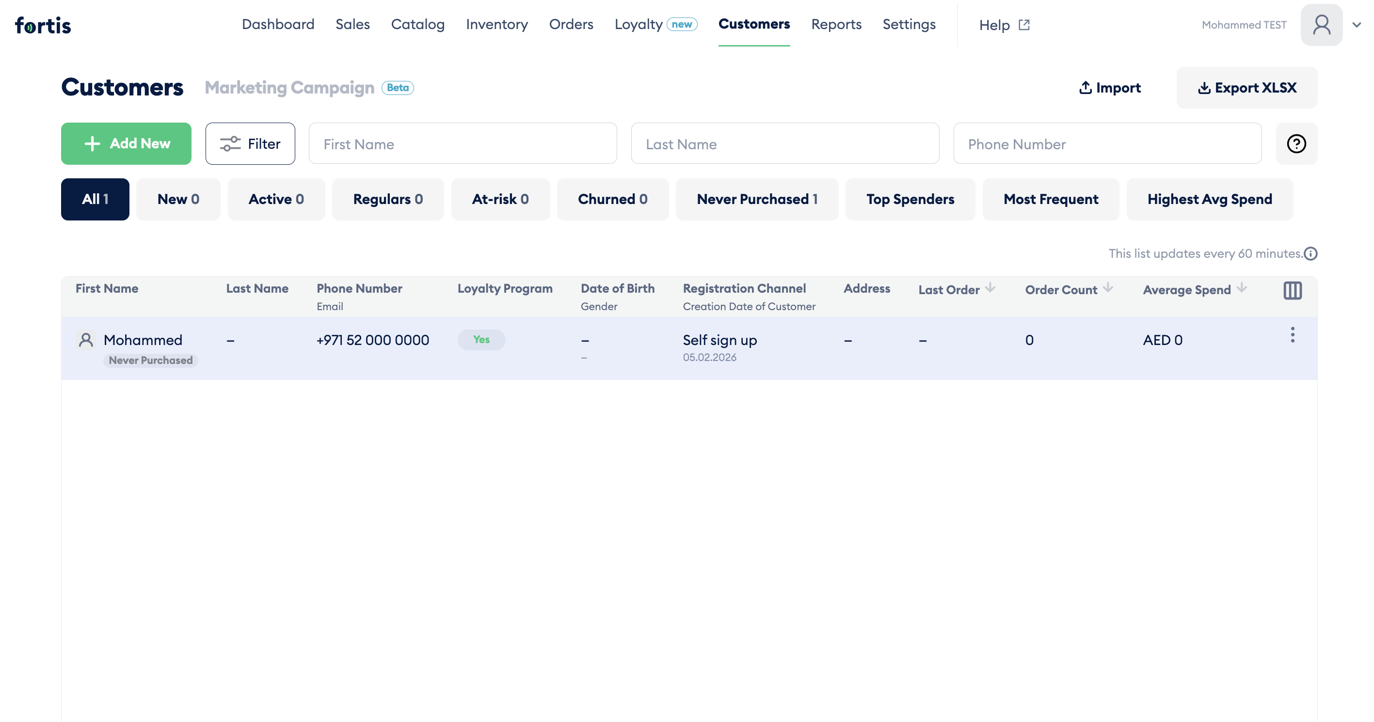The width and height of the screenshot is (1374, 722).
Task: Sort by Average Spend arrow
Action: point(1242,288)
